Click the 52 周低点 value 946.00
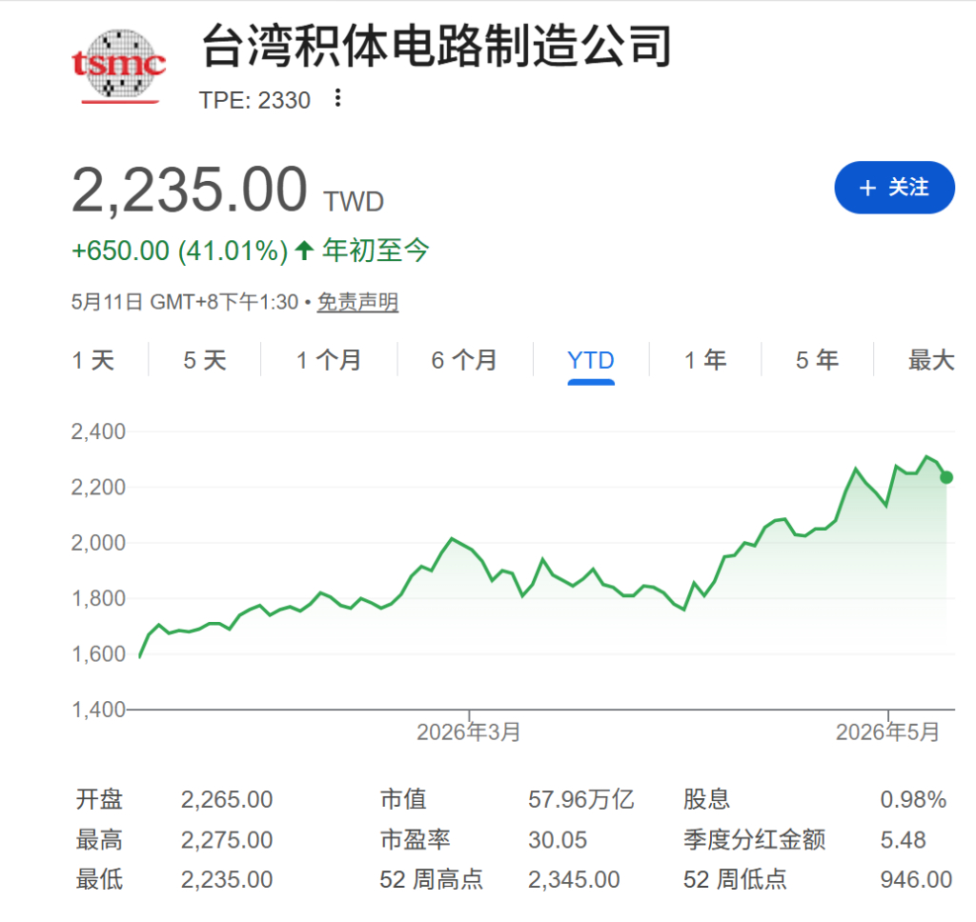 pos(916,880)
